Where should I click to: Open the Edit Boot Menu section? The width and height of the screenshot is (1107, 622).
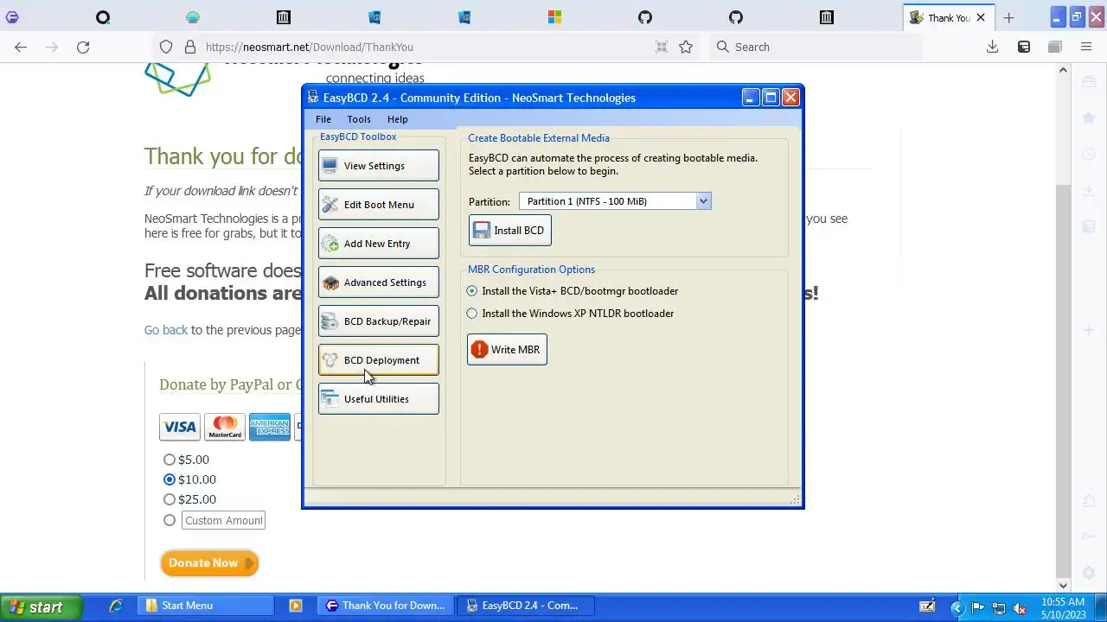click(379, 205)
